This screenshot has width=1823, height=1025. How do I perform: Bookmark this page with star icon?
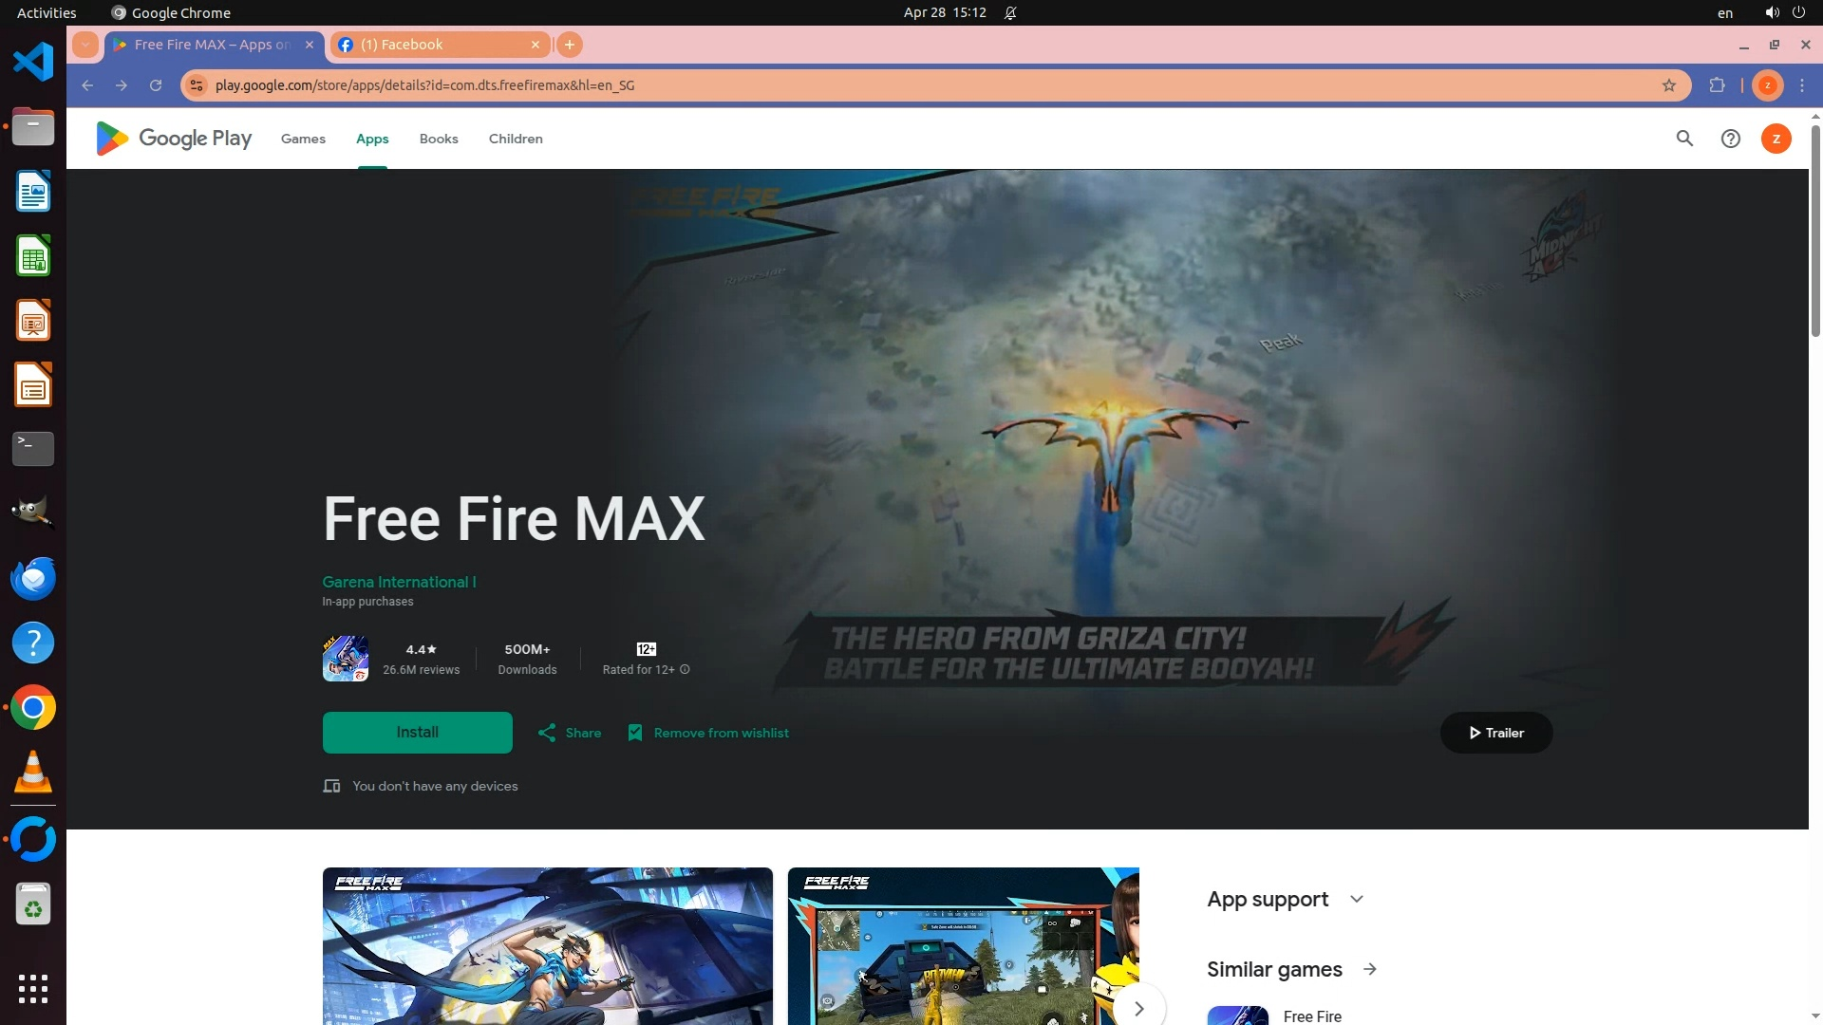1669,85
